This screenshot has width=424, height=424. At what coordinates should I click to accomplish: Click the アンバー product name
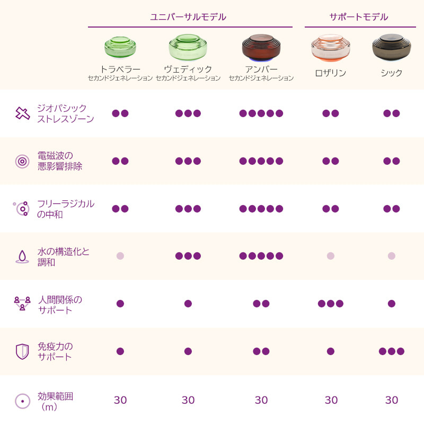coord(261,69)
